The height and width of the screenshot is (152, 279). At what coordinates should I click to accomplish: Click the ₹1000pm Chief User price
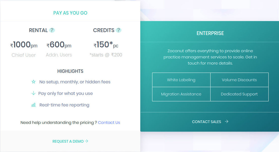click(x=24, y=45)
